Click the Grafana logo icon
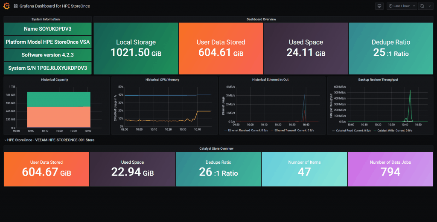Screen dimensions: 437x222 (6, 6)
